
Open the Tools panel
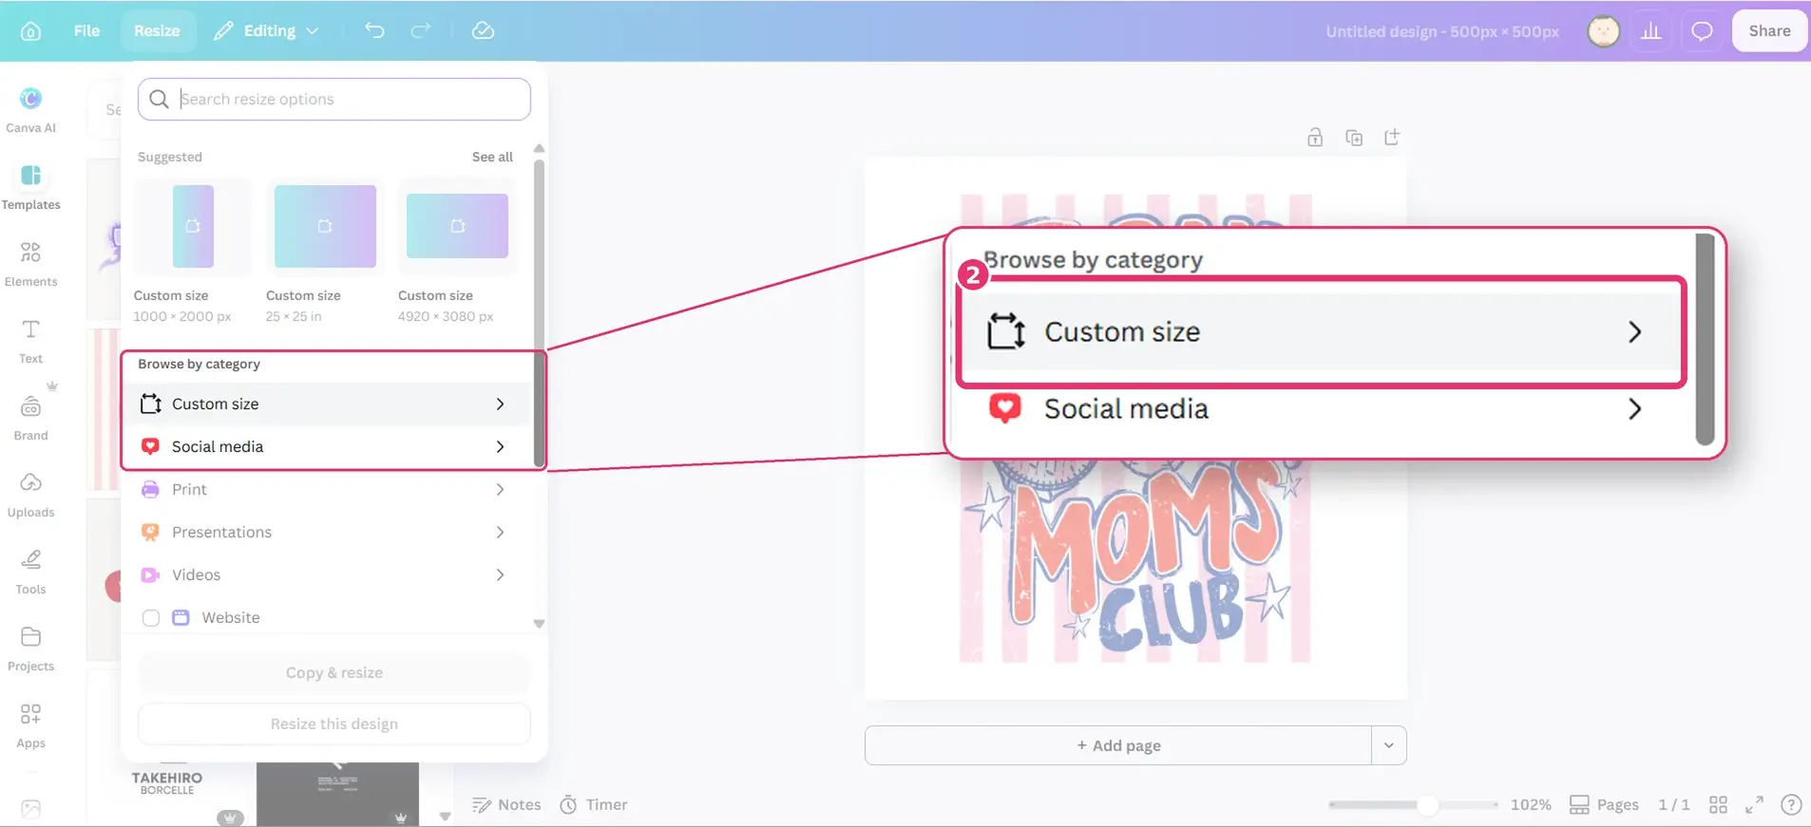(30, 571)
